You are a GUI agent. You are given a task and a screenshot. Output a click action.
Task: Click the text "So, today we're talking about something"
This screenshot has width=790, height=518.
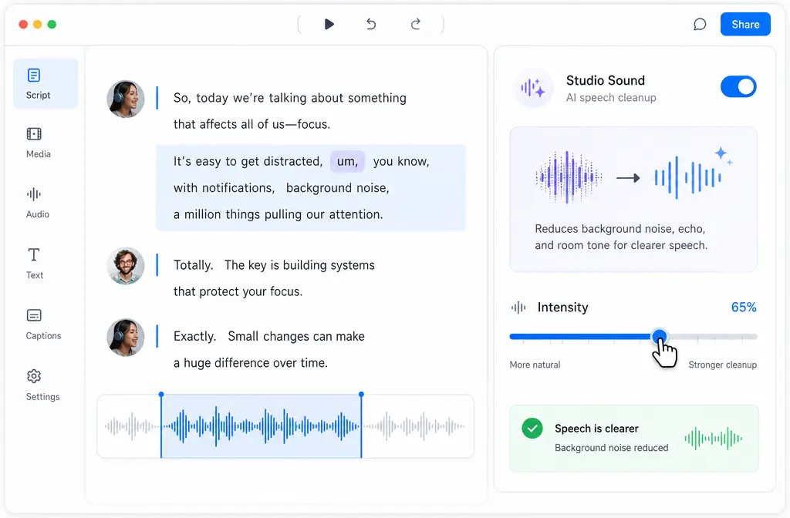click(290, 98)
